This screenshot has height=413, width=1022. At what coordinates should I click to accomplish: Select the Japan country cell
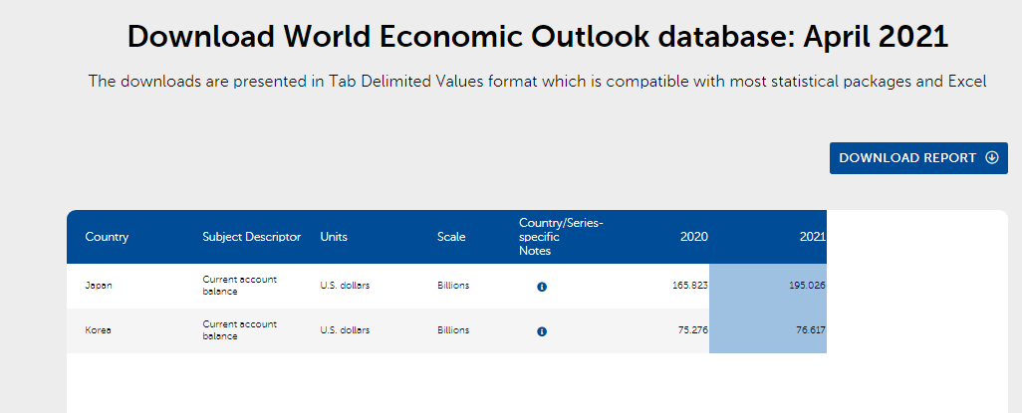(x=99, y=286)
